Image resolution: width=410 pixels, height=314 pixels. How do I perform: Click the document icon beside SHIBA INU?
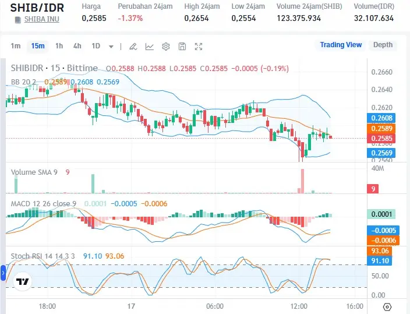(x=18, y=20)
